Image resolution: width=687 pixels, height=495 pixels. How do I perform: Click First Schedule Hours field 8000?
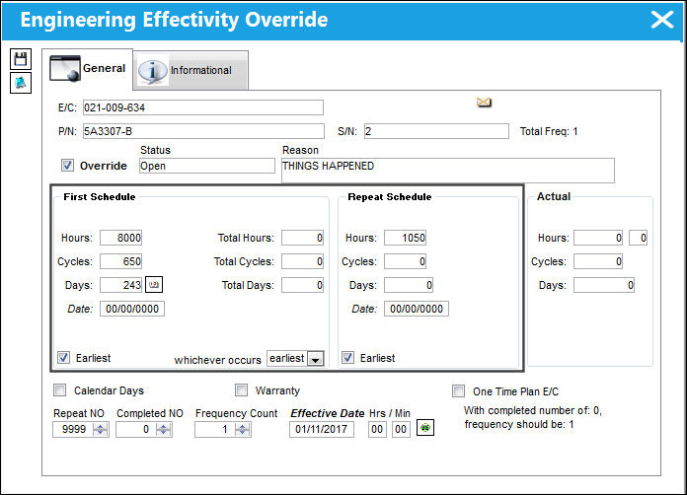[x=121, y=238]
